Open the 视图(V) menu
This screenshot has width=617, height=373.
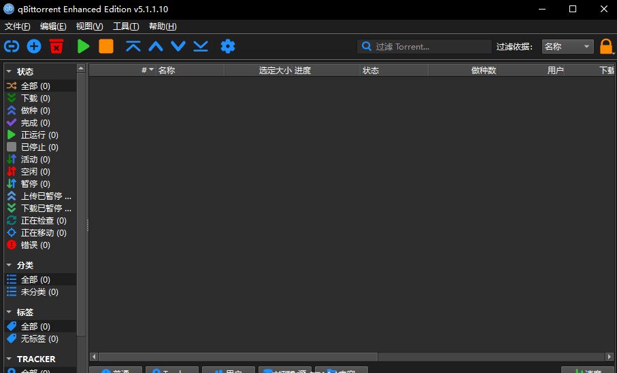coord(89,26)
